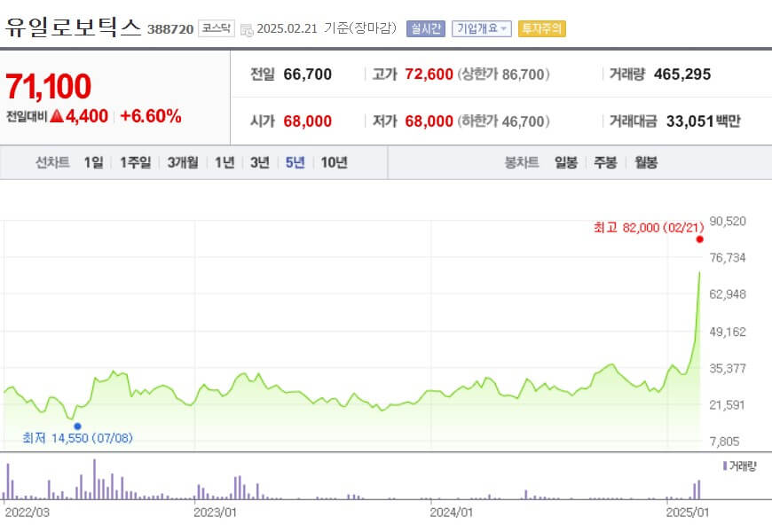Click the 코스닥 market badge

pyautogui.click(x=216, y=27)
